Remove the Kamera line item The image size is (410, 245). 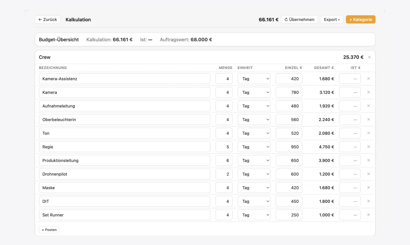point(368,92)
